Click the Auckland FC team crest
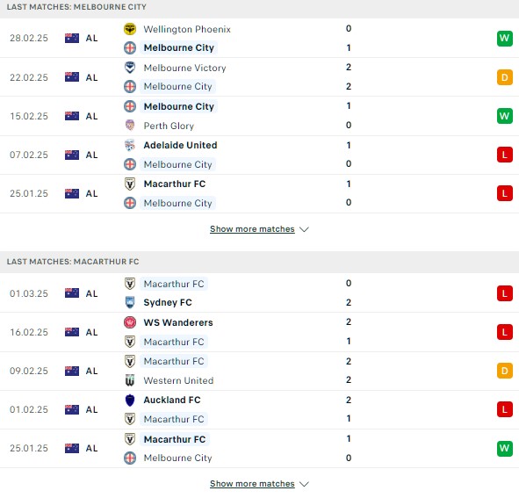 pos(130,400)
